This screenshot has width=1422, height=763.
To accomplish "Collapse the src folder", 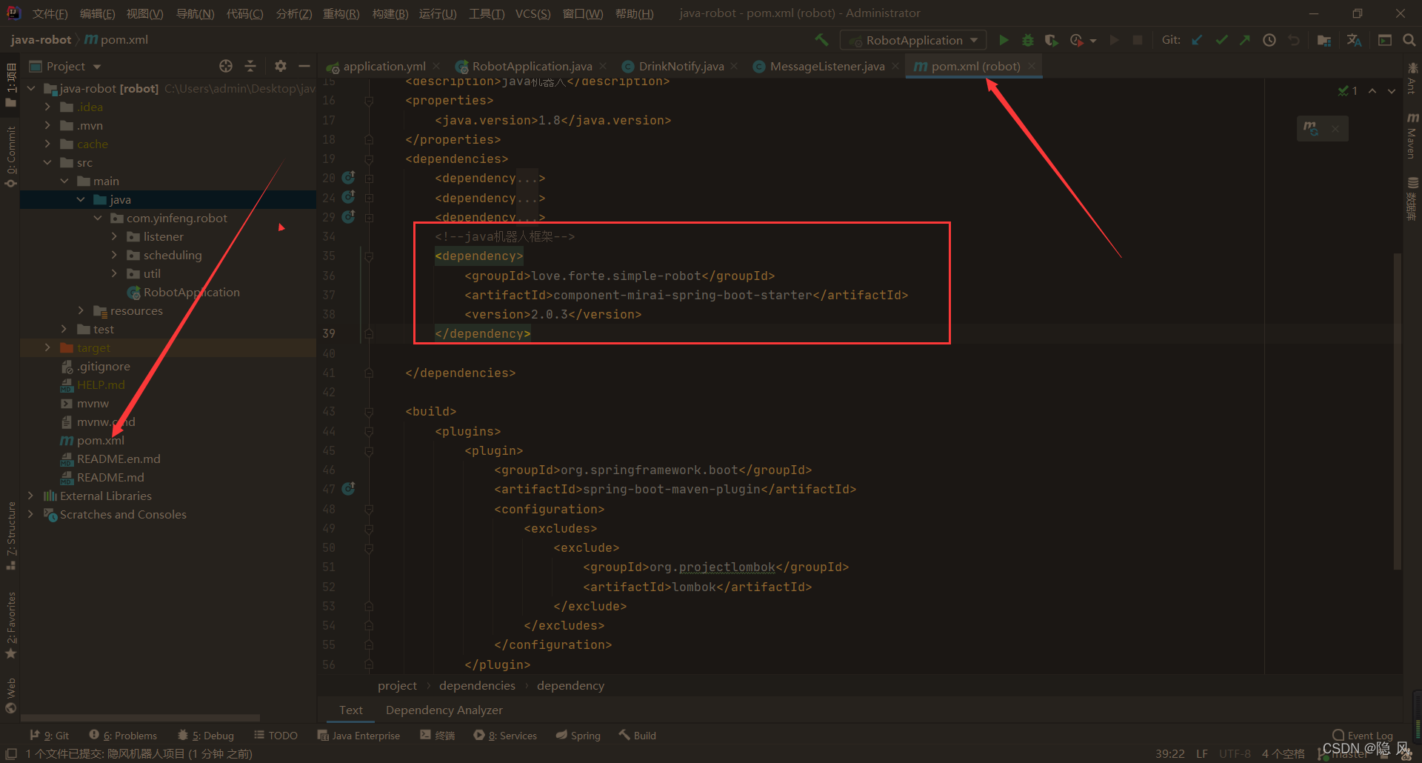I will [x=47, y=162].
